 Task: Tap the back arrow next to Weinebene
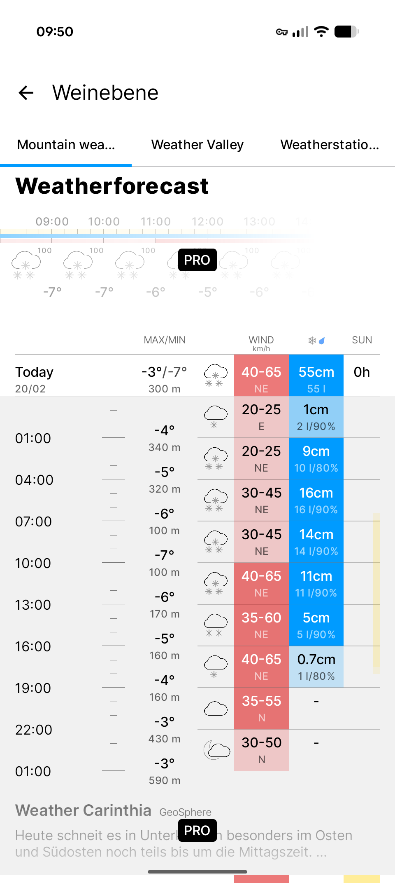pyautogui.click(x=26, y=93)
